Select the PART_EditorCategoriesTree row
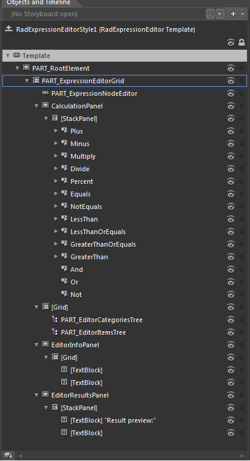This screenshot has height=461, width=250. point(125,320)
